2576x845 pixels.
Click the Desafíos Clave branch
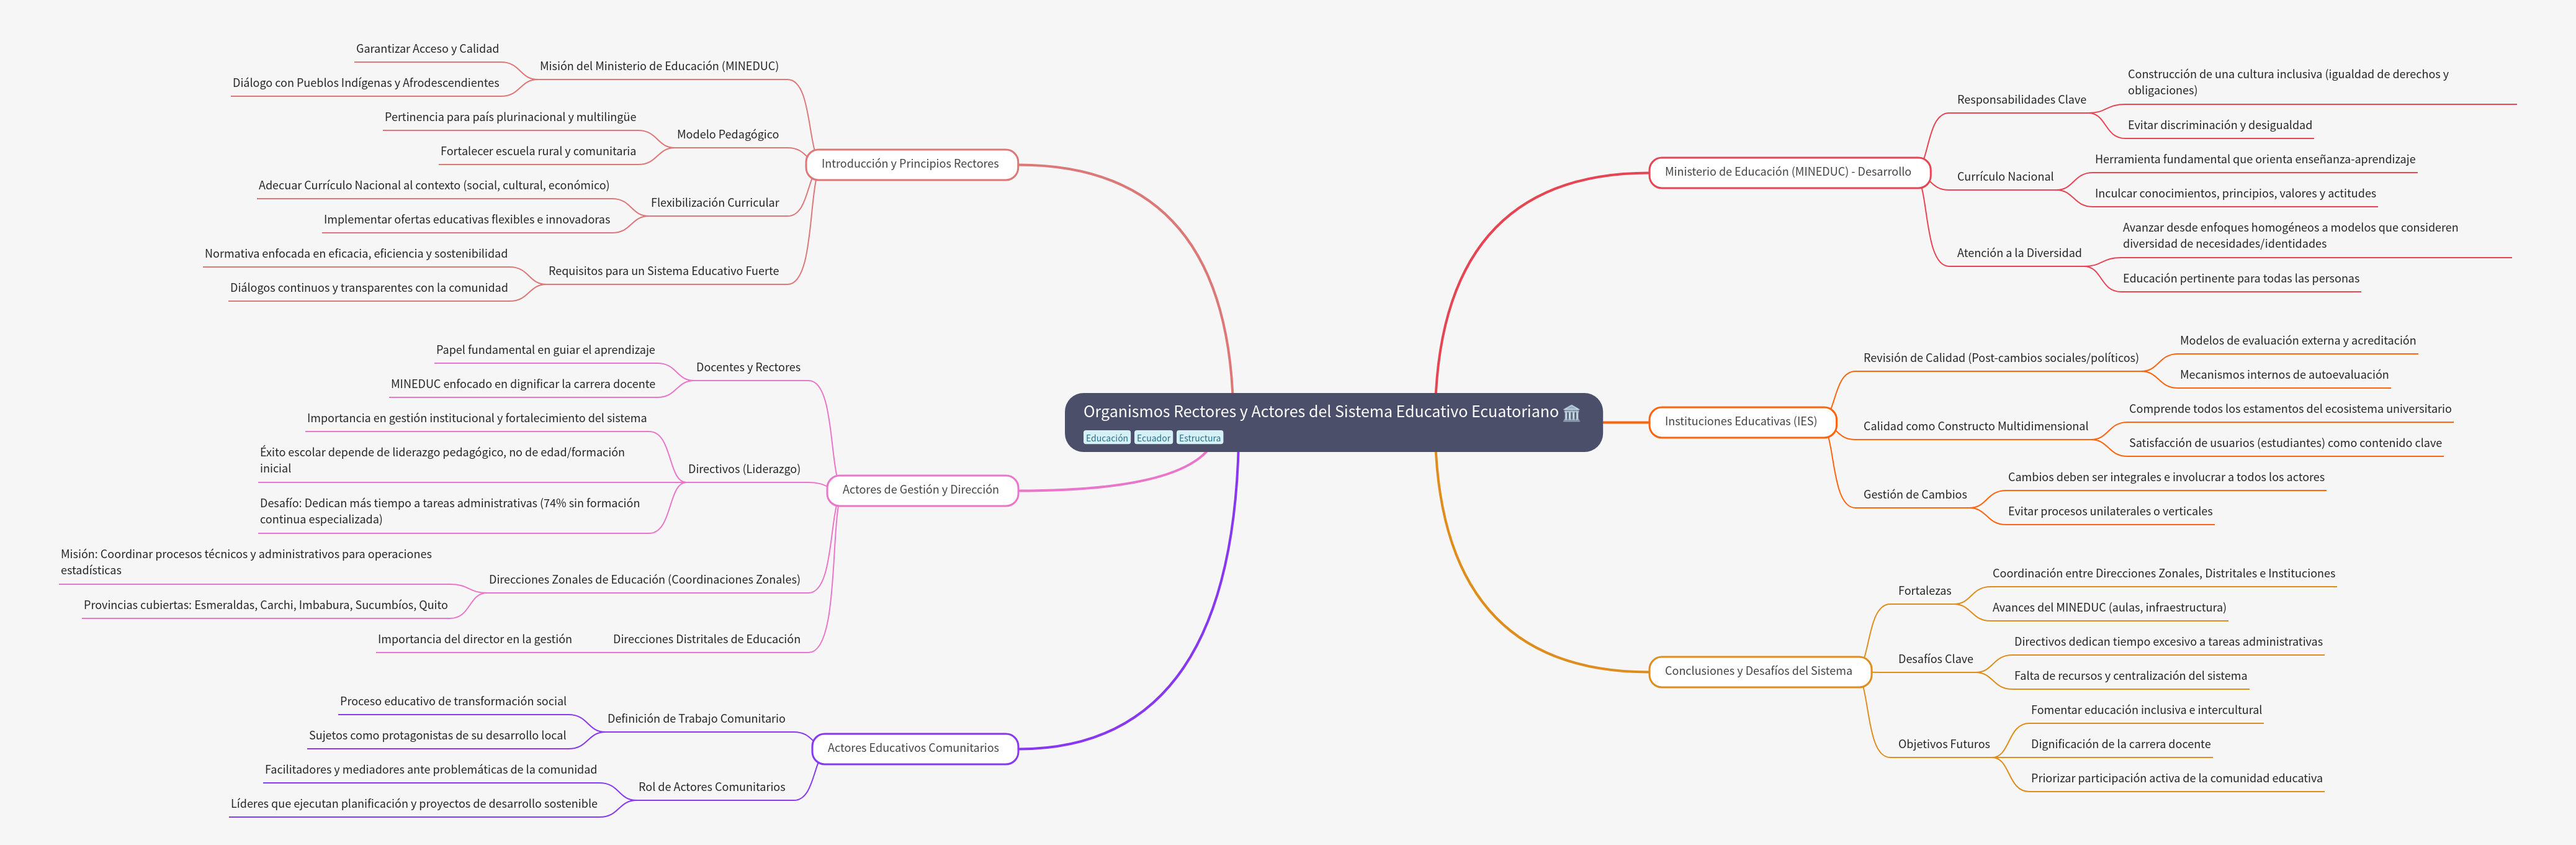coord(1935,659)
